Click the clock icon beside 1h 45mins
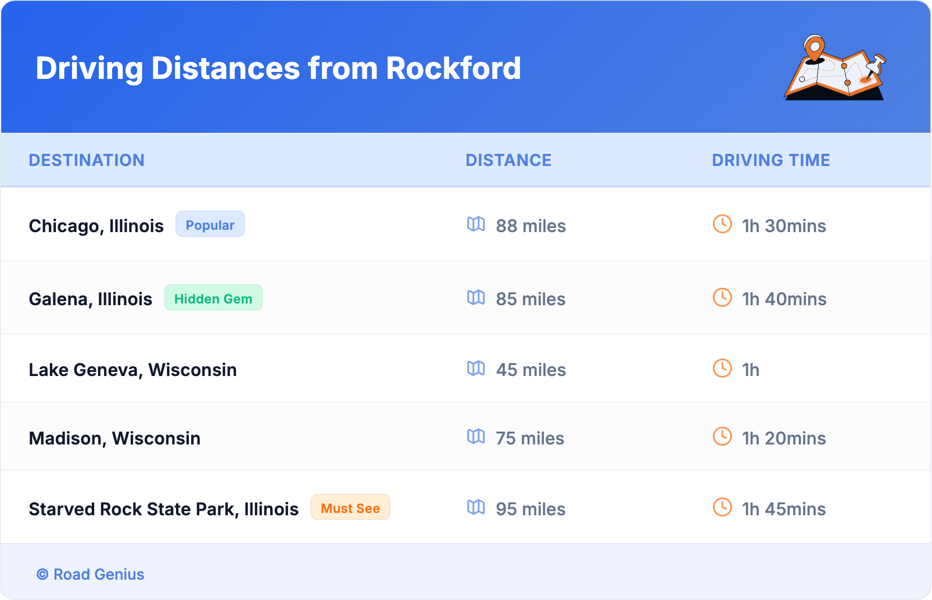This screenshot has width=932, height=600. [x=722, y=507]
